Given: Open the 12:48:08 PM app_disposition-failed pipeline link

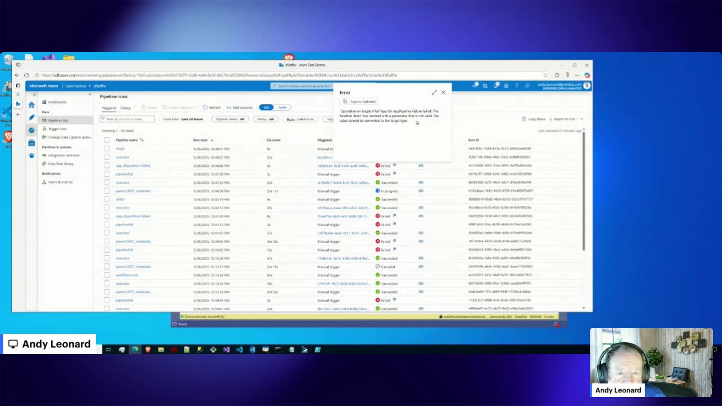Looking at the screenshot, I should coord(133,166).
